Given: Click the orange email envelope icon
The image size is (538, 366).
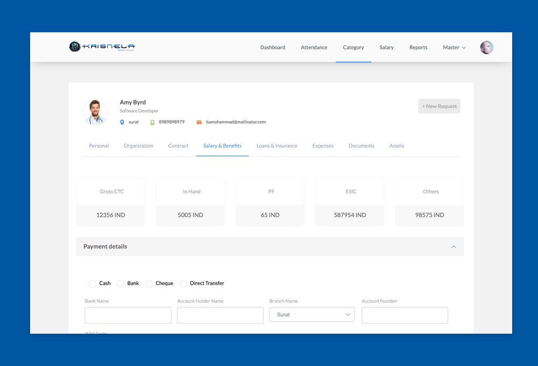Looking at the screenshot, I should (199, 122).
